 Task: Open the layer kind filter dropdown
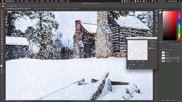point(164,44)
